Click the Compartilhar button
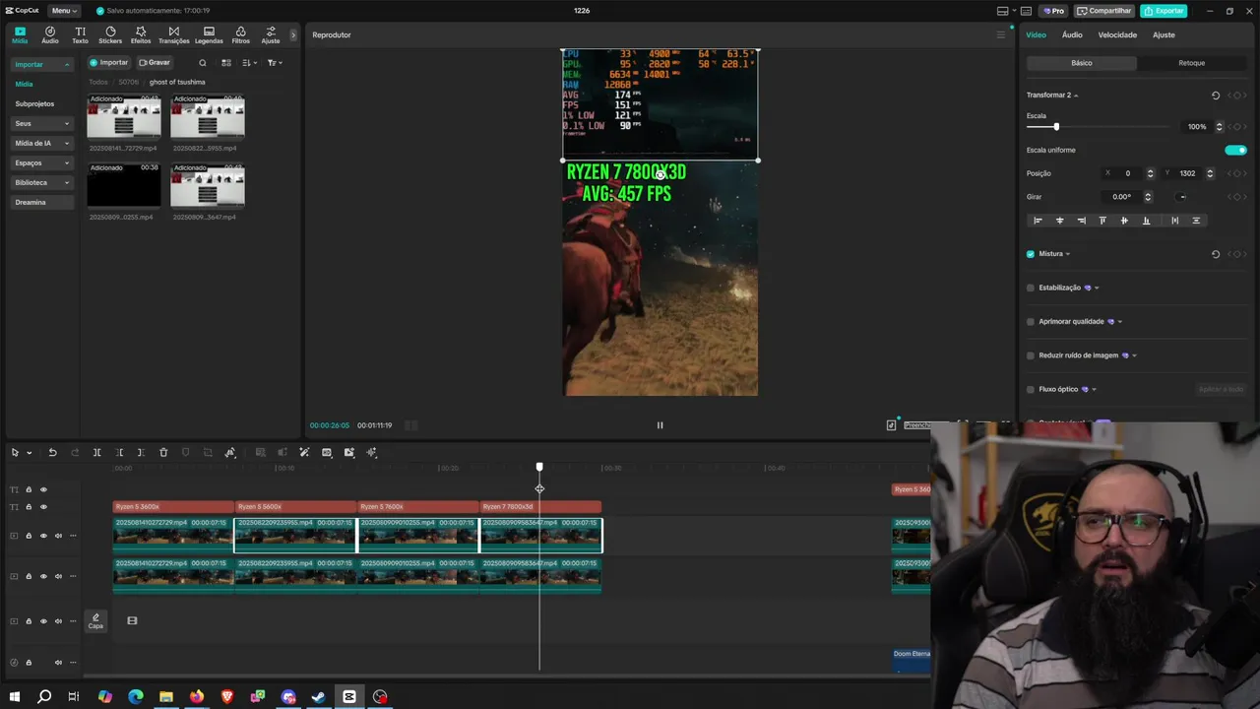This screenshot has width=1260, height=709. tap(1103, 11)
